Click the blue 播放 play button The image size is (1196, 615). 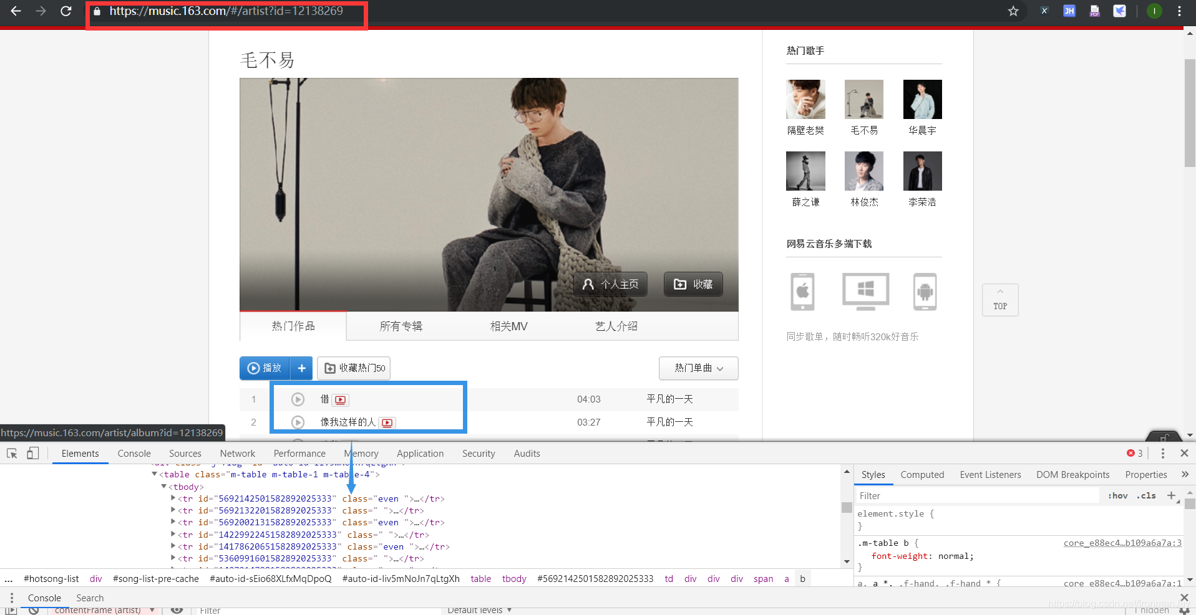(265, 368)
